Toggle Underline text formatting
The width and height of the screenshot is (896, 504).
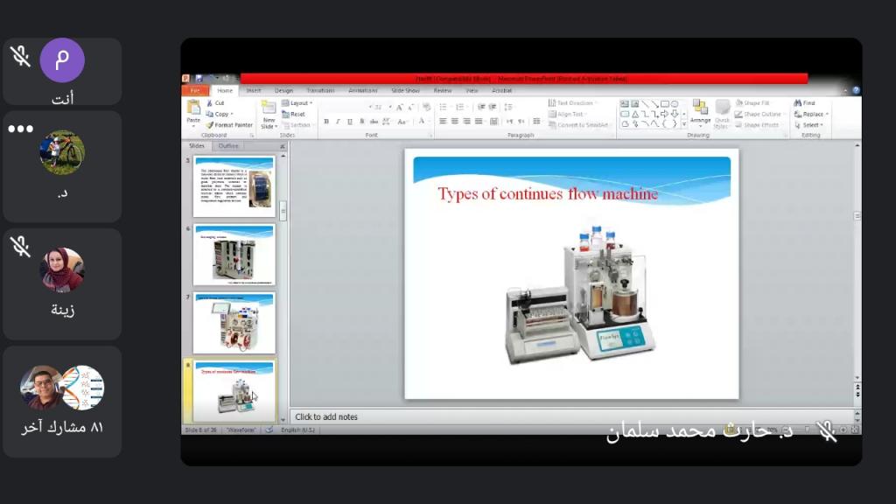pyautogui.click(x=349, y=122)
